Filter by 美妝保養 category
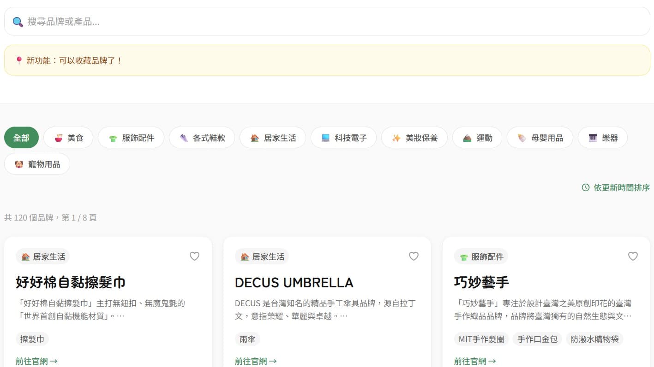Image resolution: width=654 pixels, height=367 pixels. pos(414,138)
